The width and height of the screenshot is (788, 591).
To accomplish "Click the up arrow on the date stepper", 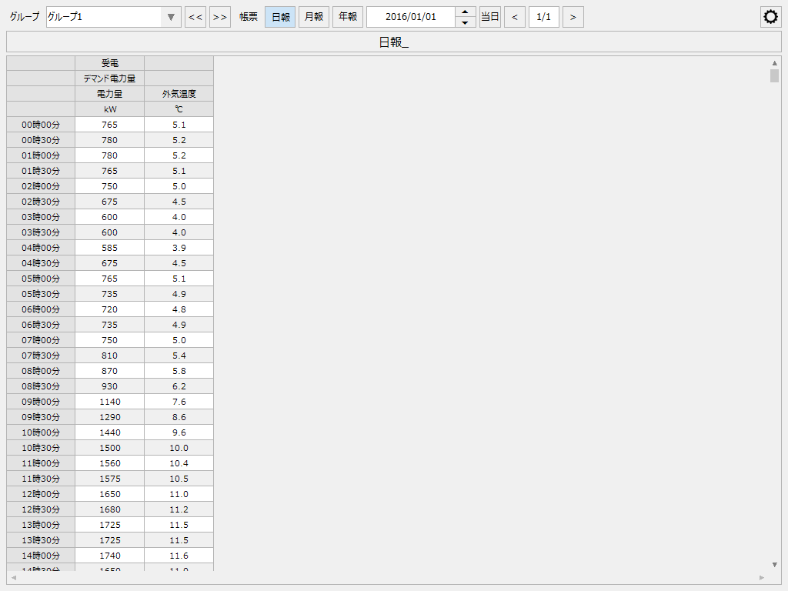I will 466,12.
